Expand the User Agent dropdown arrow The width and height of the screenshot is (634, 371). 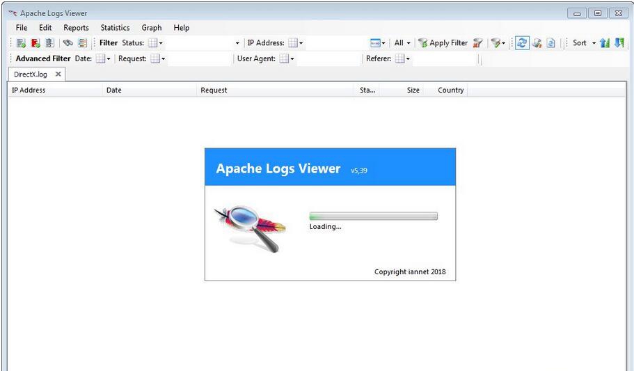click(292, 58)
